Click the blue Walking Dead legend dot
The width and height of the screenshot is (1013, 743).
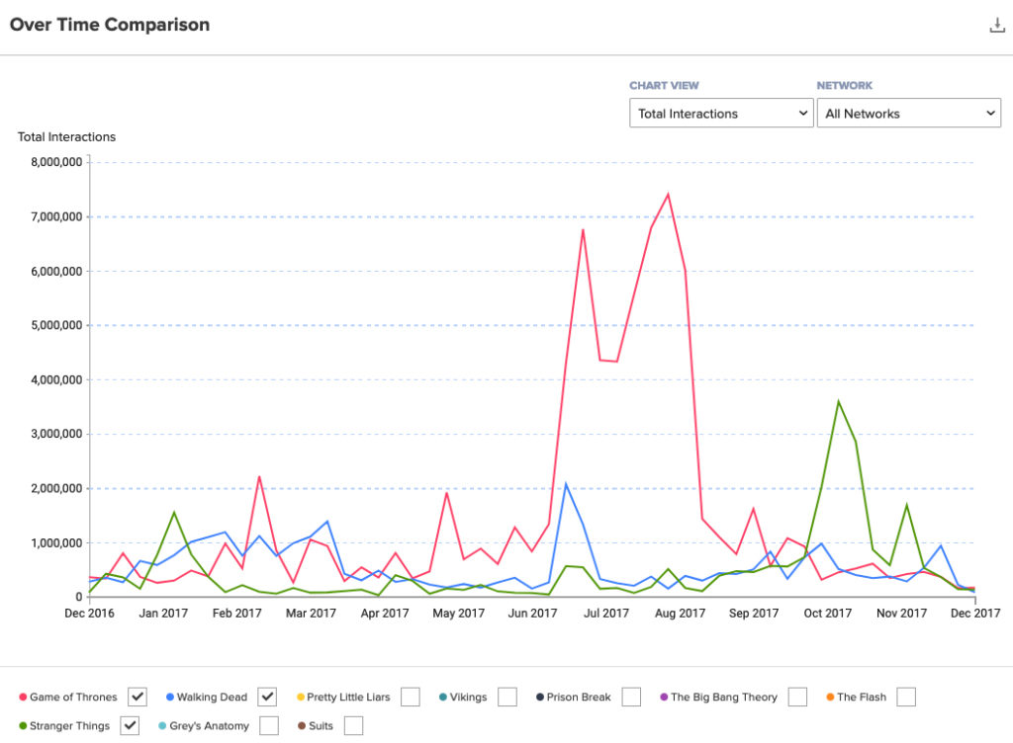[170, 698]
